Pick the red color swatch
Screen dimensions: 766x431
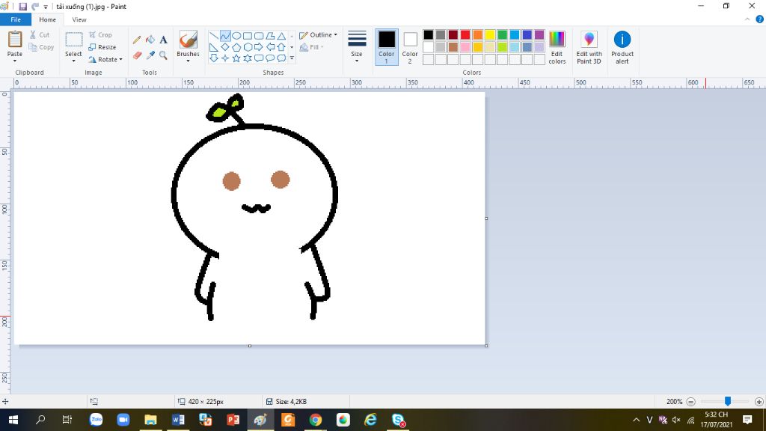coord(465,34)
